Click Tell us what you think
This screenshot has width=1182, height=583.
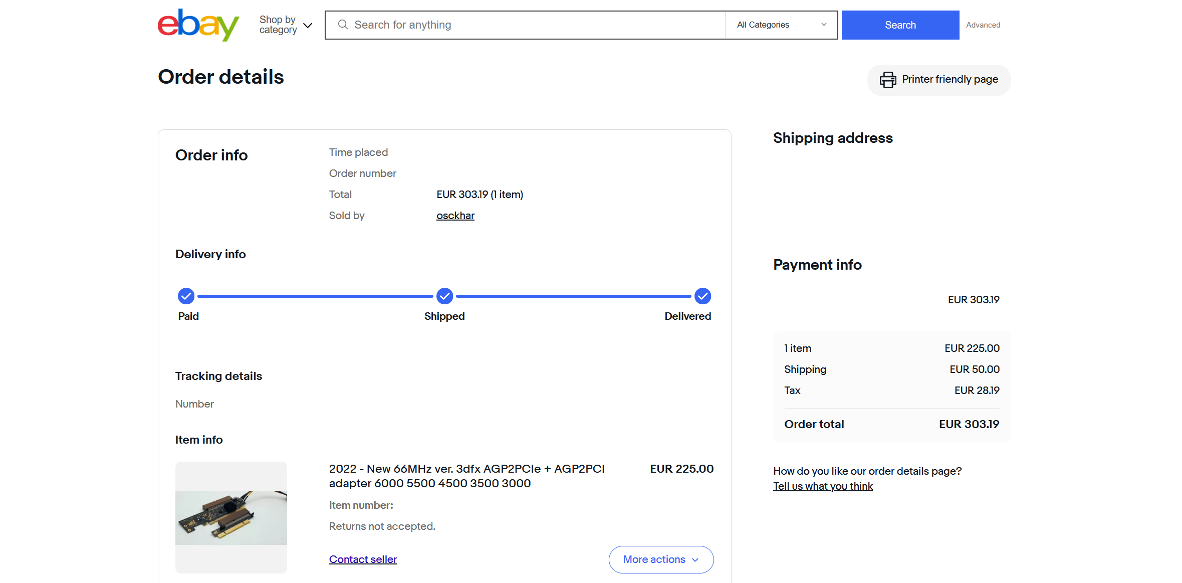[x=823, y=486]
